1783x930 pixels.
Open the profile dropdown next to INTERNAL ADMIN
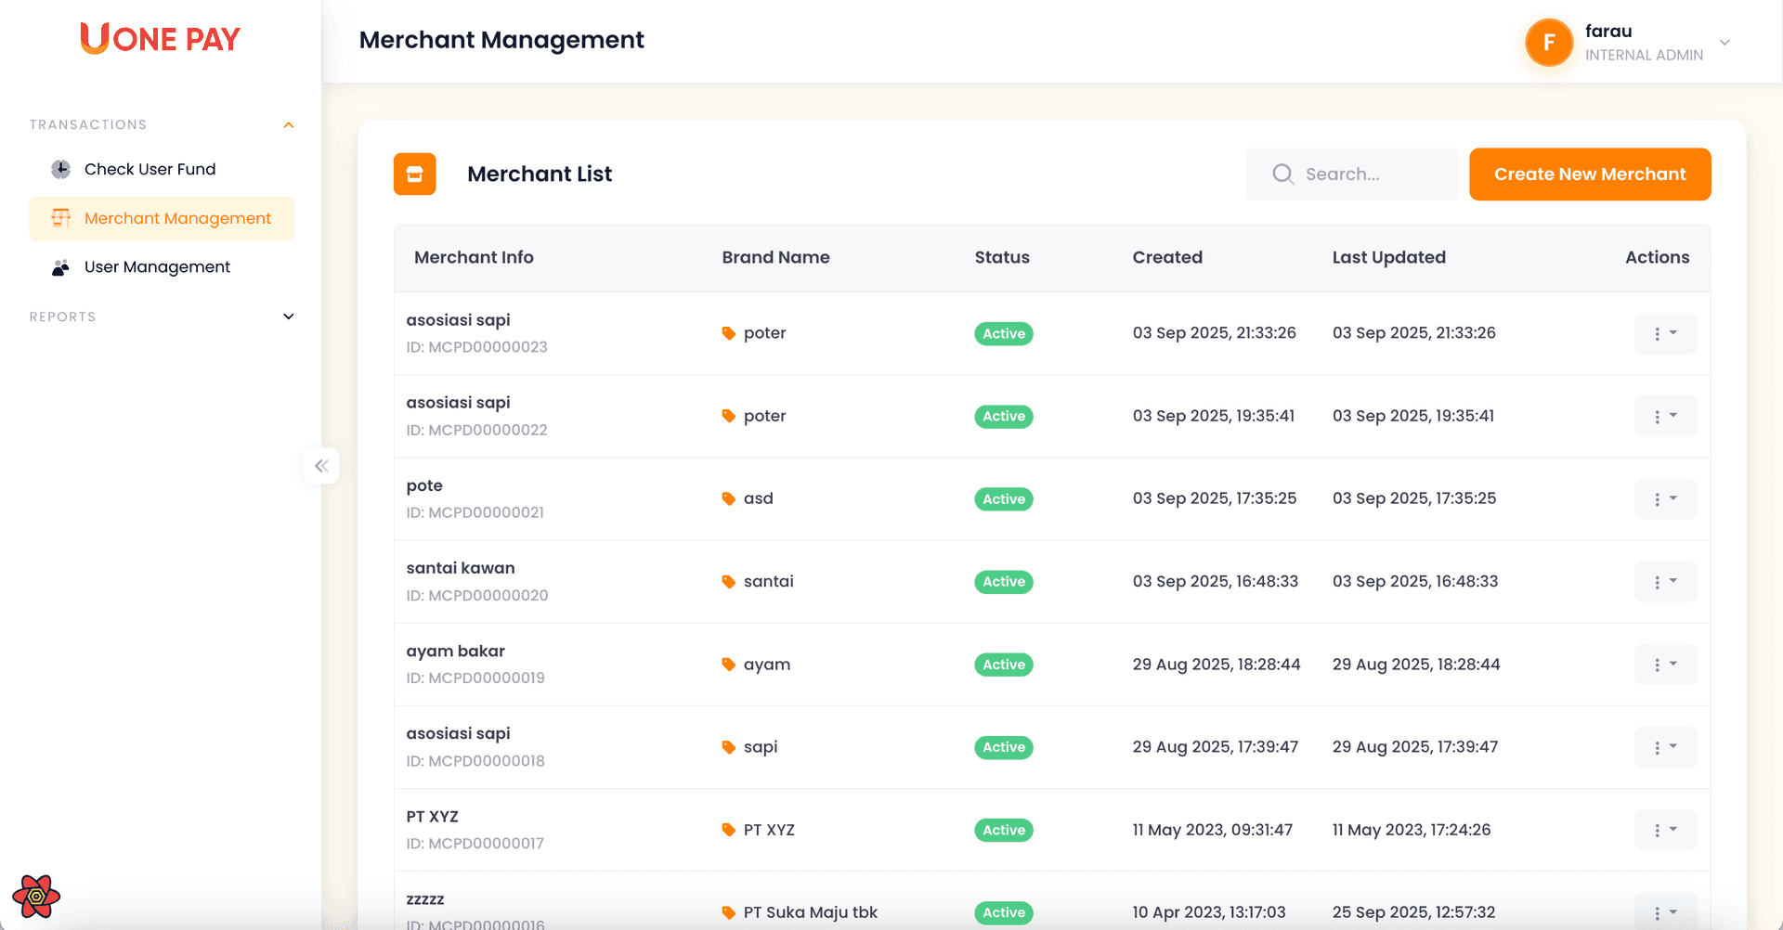(x=1724, y=42)
